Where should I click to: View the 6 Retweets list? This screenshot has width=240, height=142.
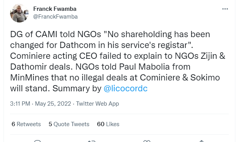(x=26, y=124)
